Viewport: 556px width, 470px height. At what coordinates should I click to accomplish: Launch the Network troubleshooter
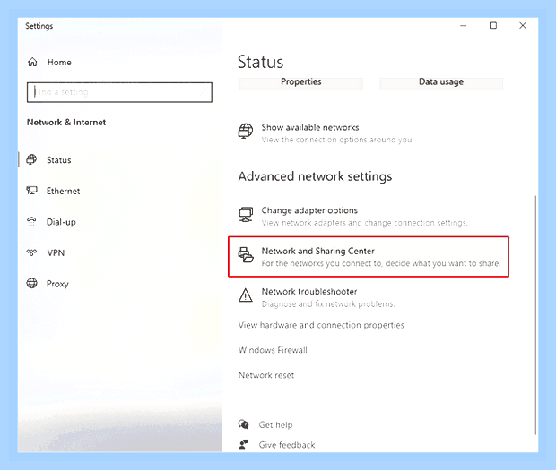coord(317,297)
